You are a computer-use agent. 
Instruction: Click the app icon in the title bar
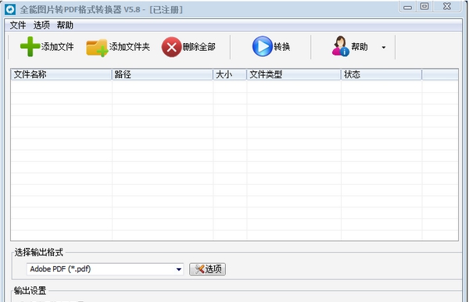click(10, 9)
